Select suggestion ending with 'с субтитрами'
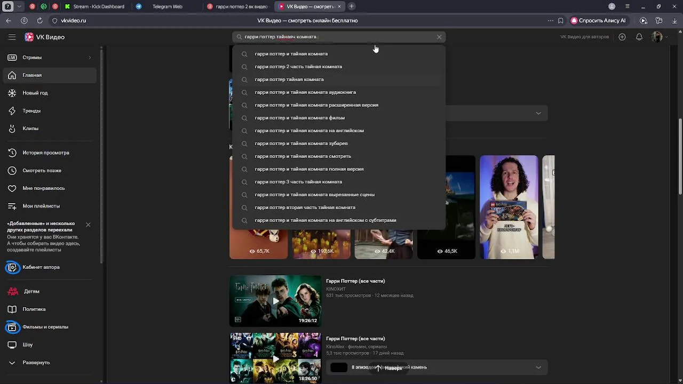 coord(338,220)
